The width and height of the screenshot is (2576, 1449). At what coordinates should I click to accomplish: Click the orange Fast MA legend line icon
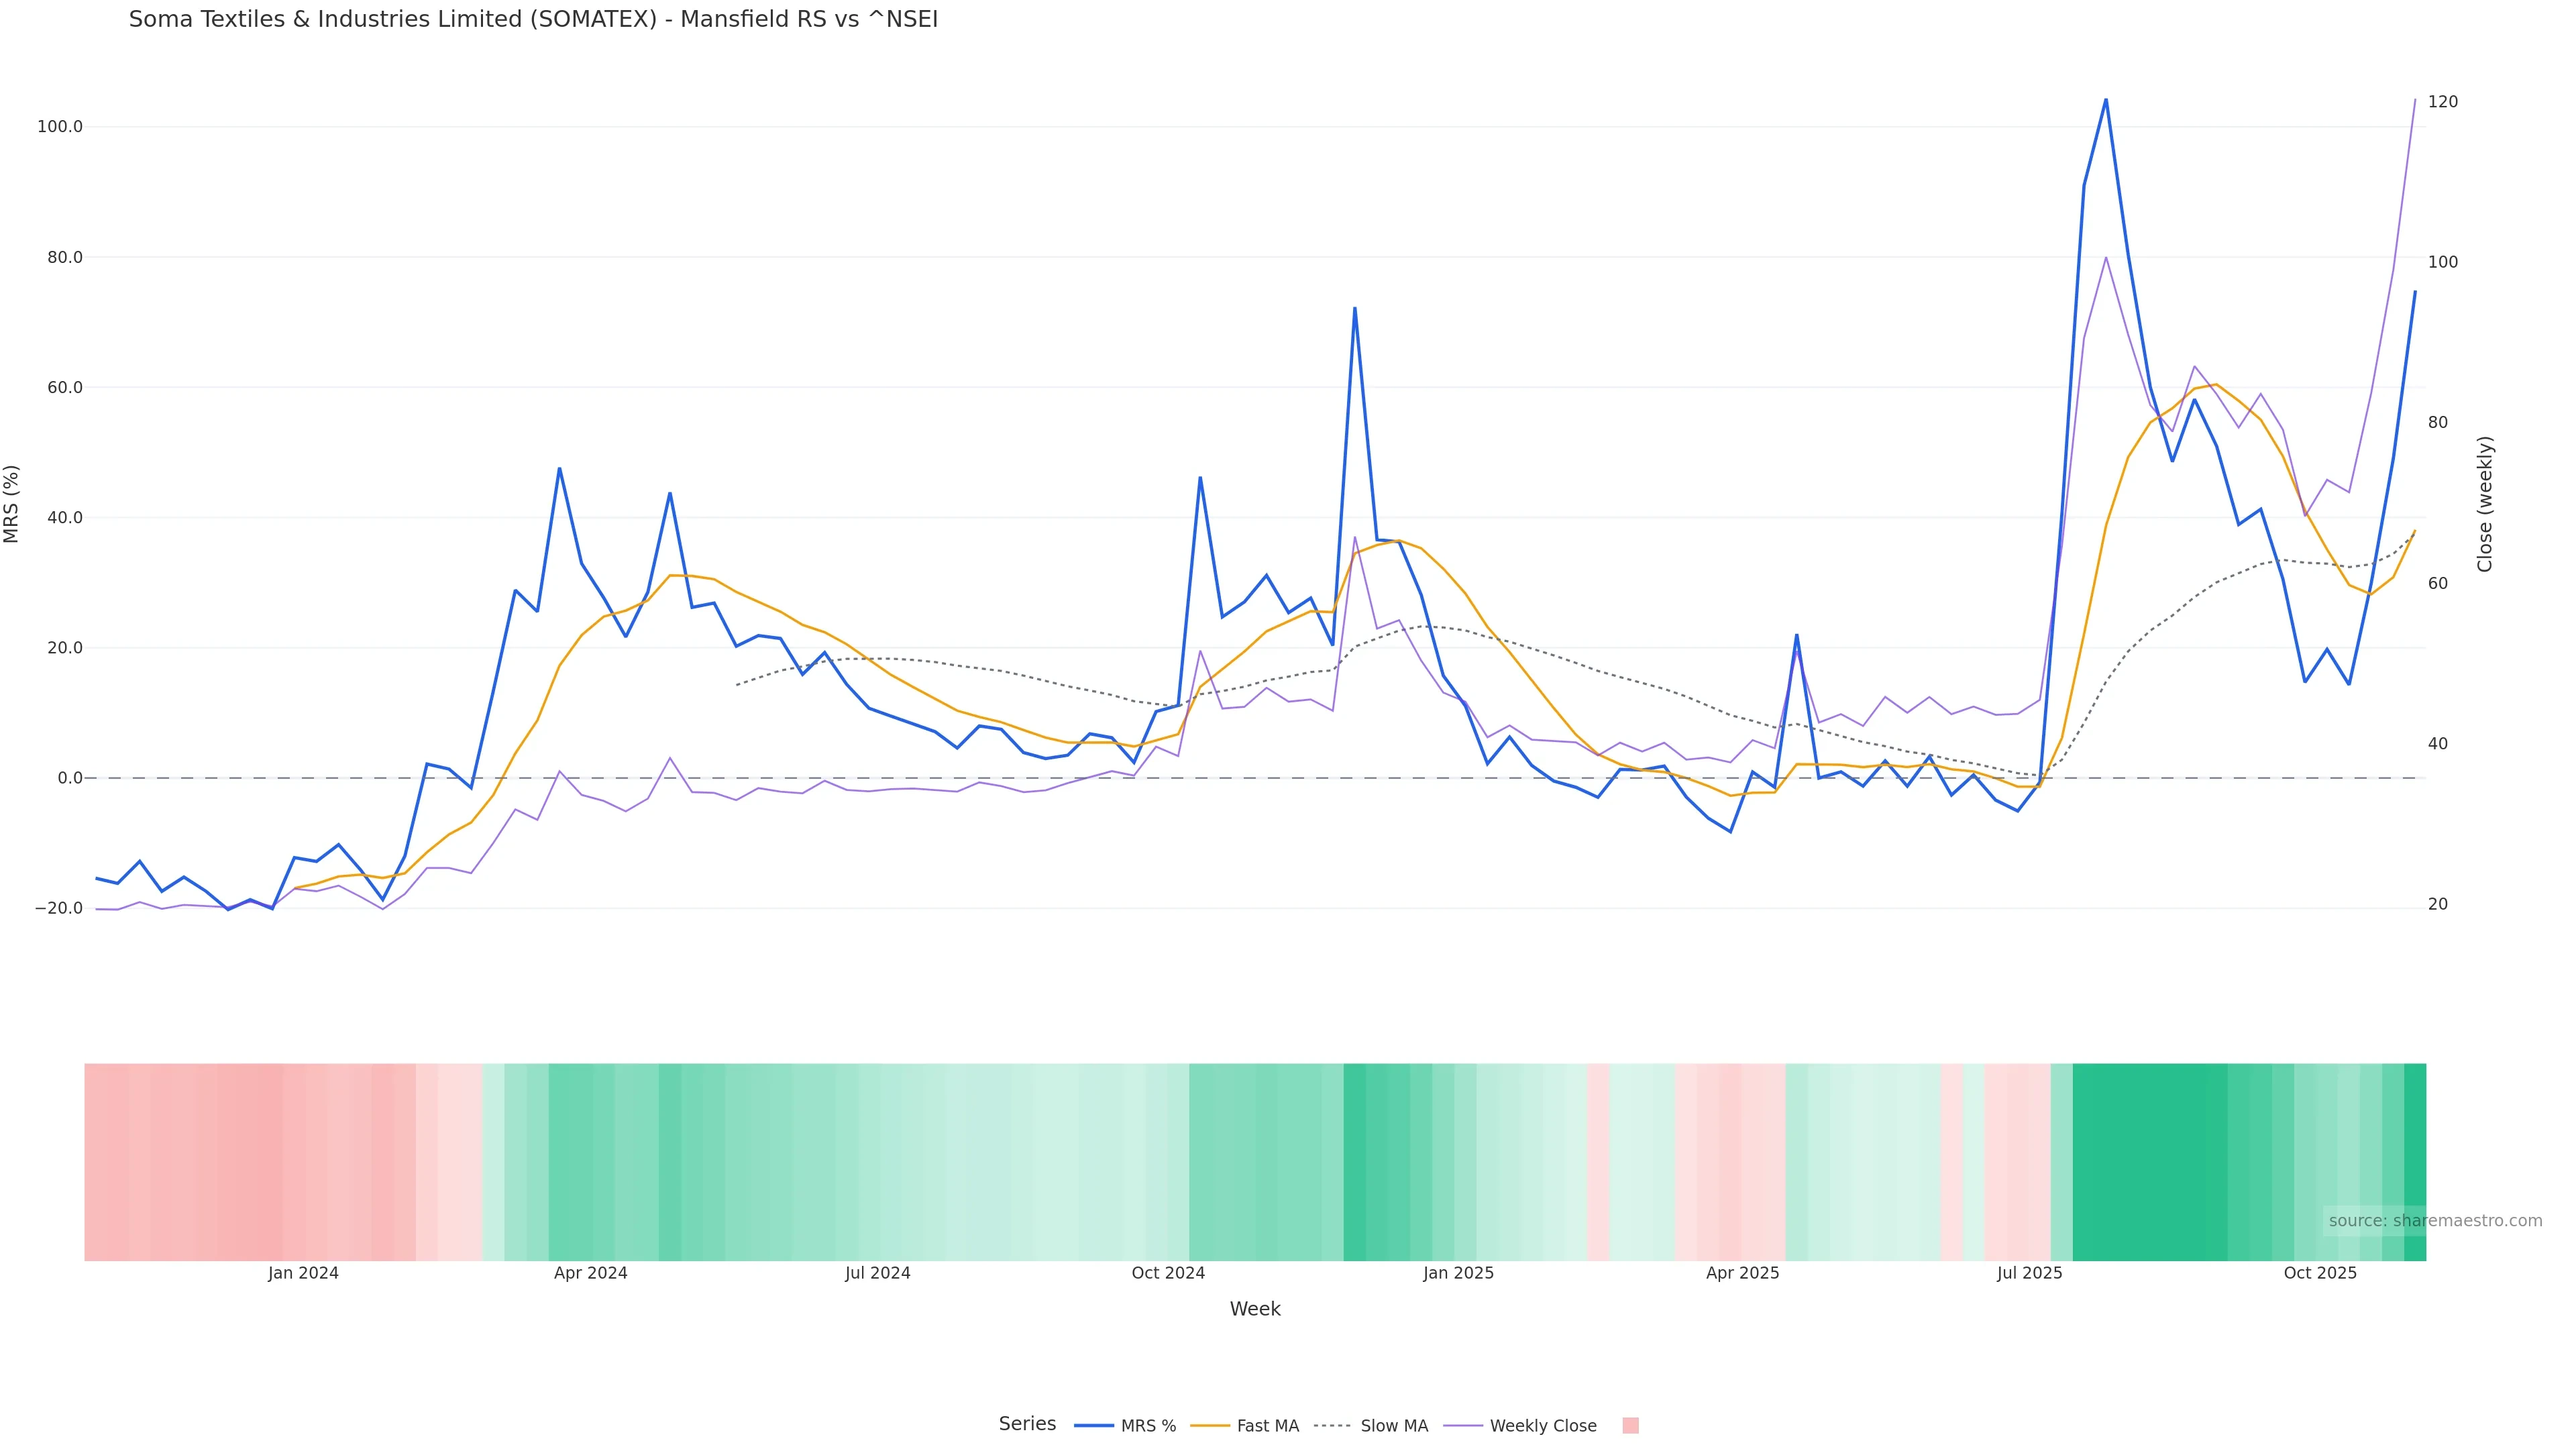coord(1210,1426)
